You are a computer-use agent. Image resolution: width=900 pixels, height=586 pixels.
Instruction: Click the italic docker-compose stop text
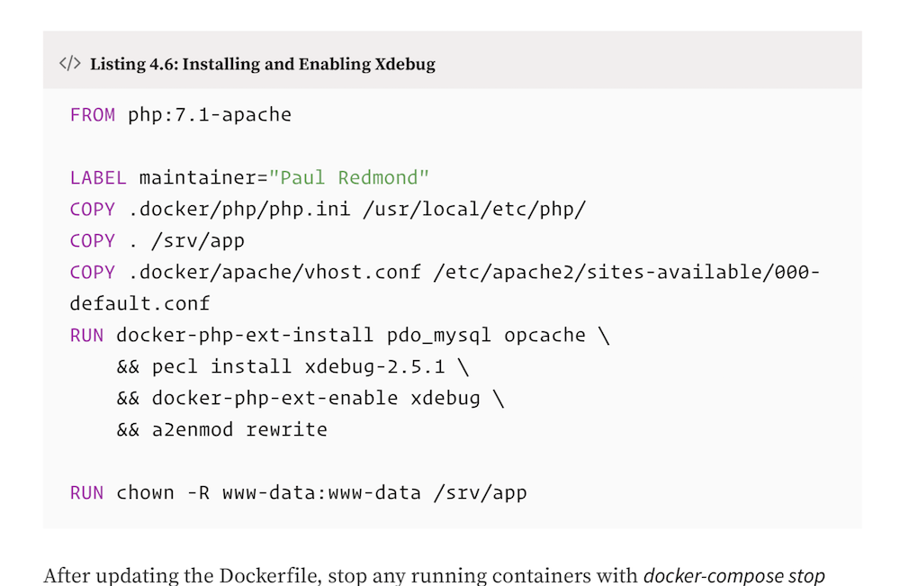734,576
